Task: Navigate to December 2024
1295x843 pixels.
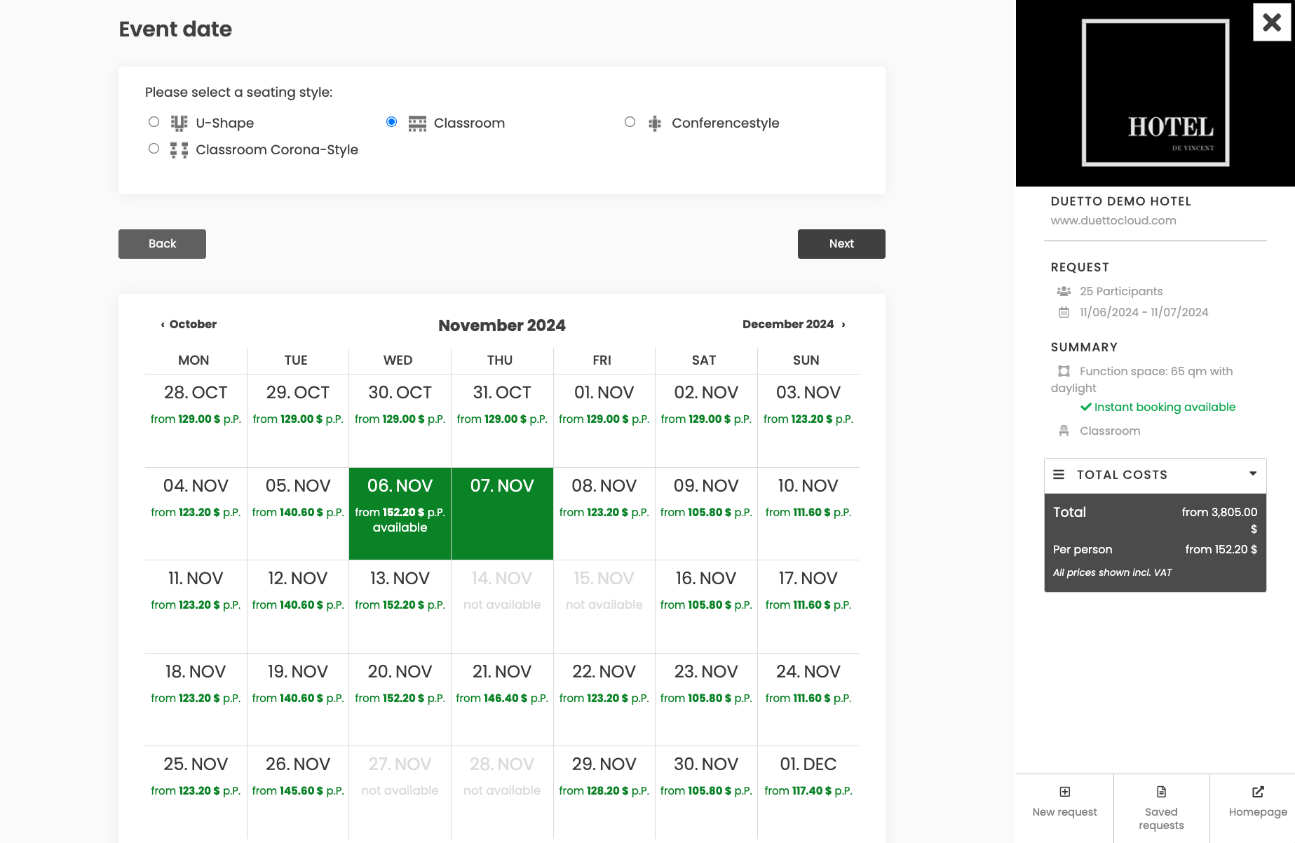Action: click(x=793, y=324)
